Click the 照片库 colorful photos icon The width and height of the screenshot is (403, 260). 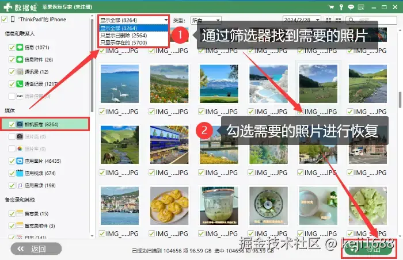(20, 149)
